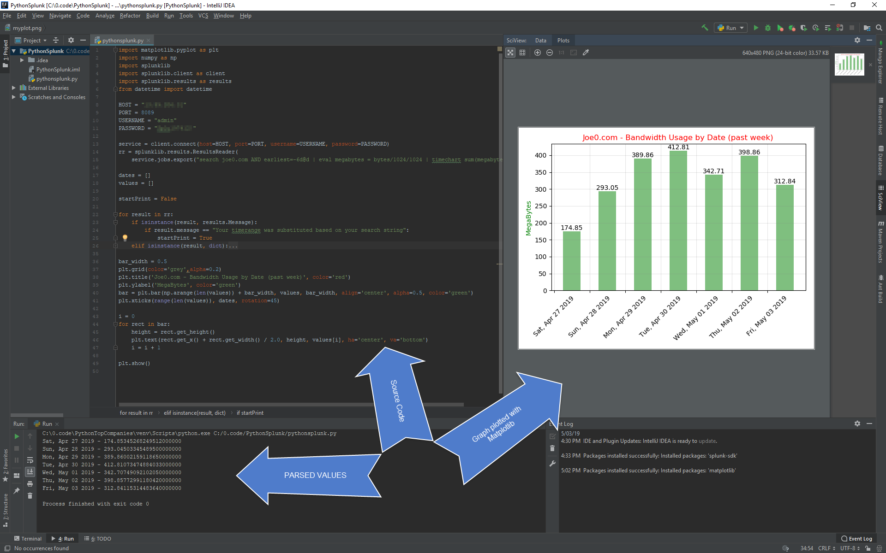Toggle tool window bars icon in status bar

click(7, 548)
